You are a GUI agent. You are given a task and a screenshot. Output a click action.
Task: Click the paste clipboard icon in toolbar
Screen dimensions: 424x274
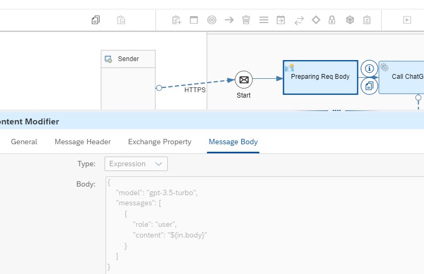[x=122, y=20]
